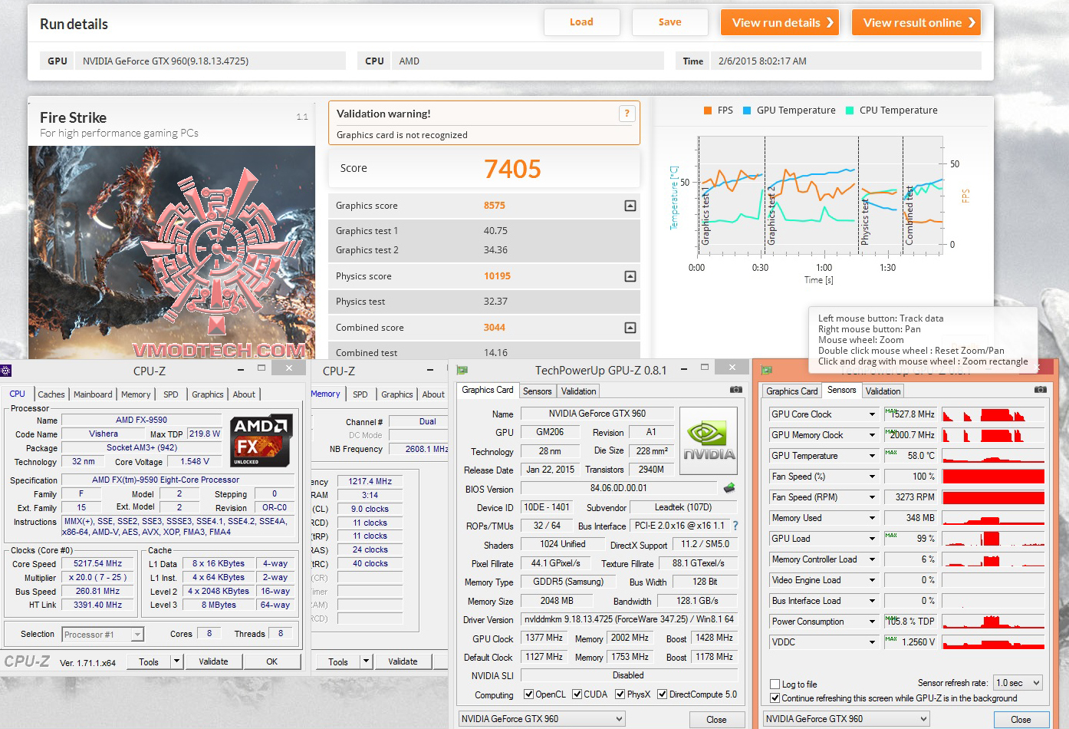This screenshot has width=1069, height=729.
Task: Click the blue GPU Temperature legend swatch
Action: [747, 111]
